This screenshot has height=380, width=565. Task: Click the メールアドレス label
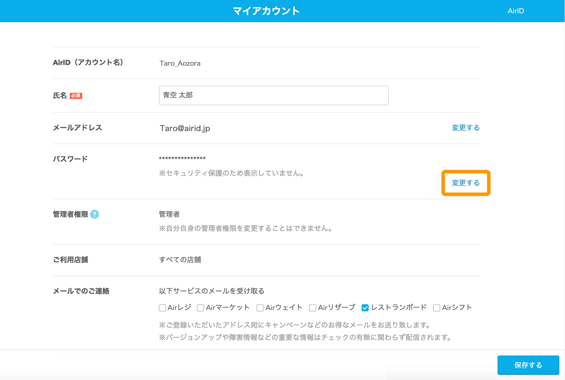click(x=78, y=128)
